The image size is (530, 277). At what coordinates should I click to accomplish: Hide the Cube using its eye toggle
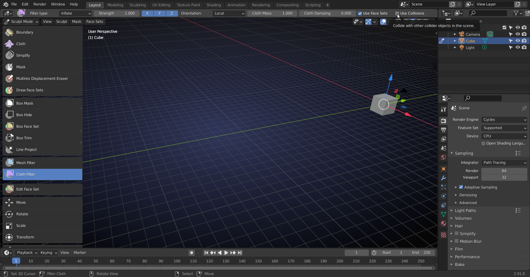click(x=518, y=41)
